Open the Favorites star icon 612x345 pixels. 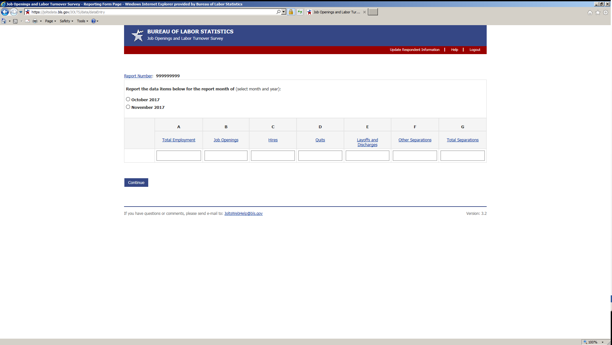598,12
